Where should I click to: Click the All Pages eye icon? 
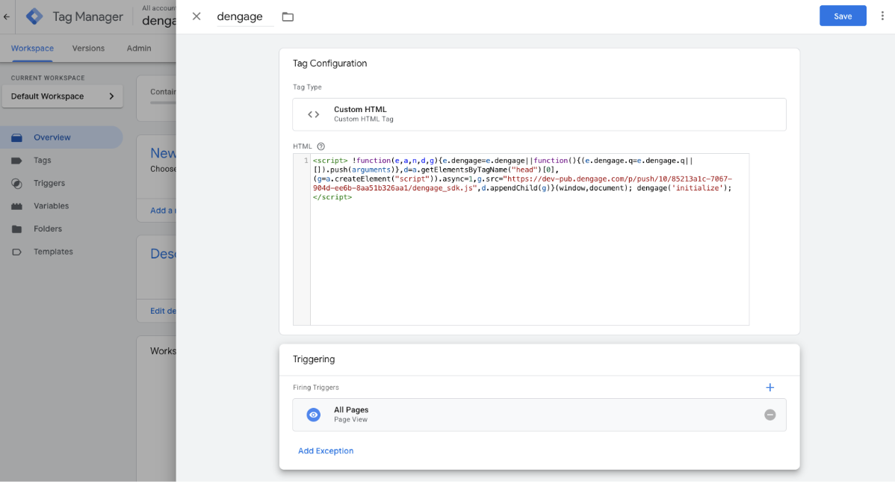click(313, 415)
